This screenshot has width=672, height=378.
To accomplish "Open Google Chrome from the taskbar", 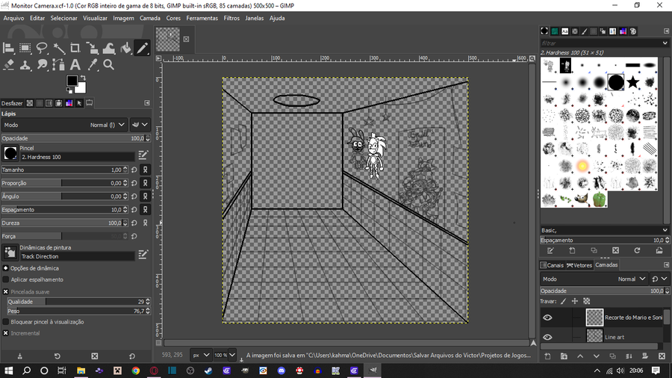I will [x=136, y=371].
